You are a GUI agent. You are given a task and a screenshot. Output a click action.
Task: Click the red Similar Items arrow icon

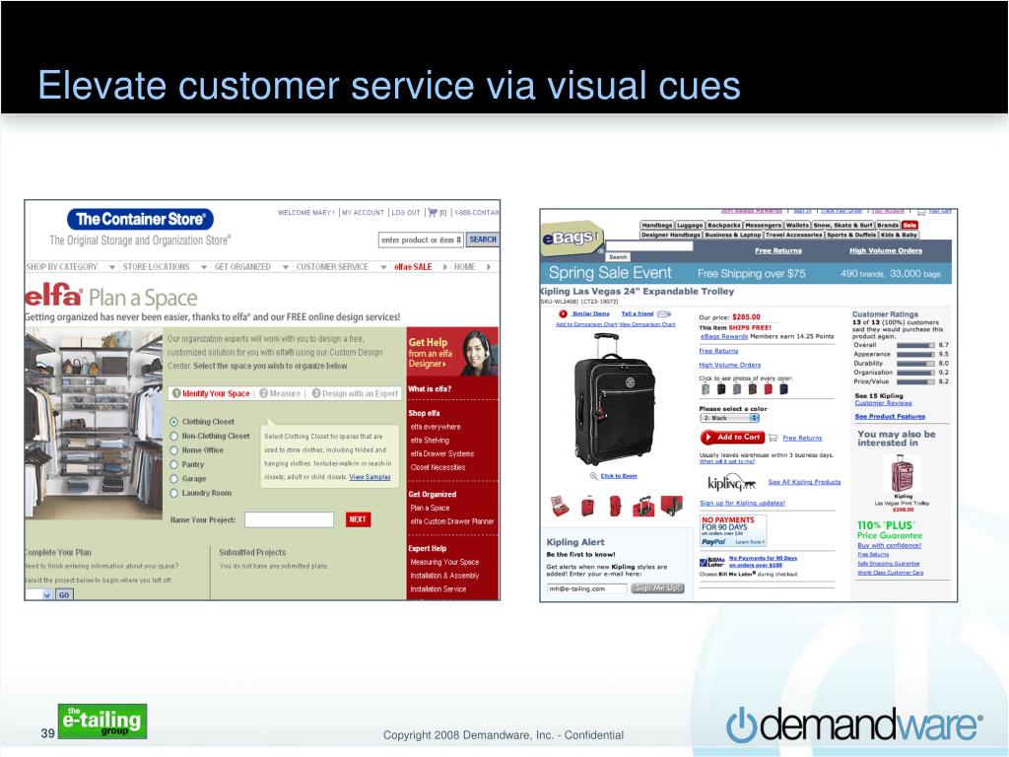[563, 314]
